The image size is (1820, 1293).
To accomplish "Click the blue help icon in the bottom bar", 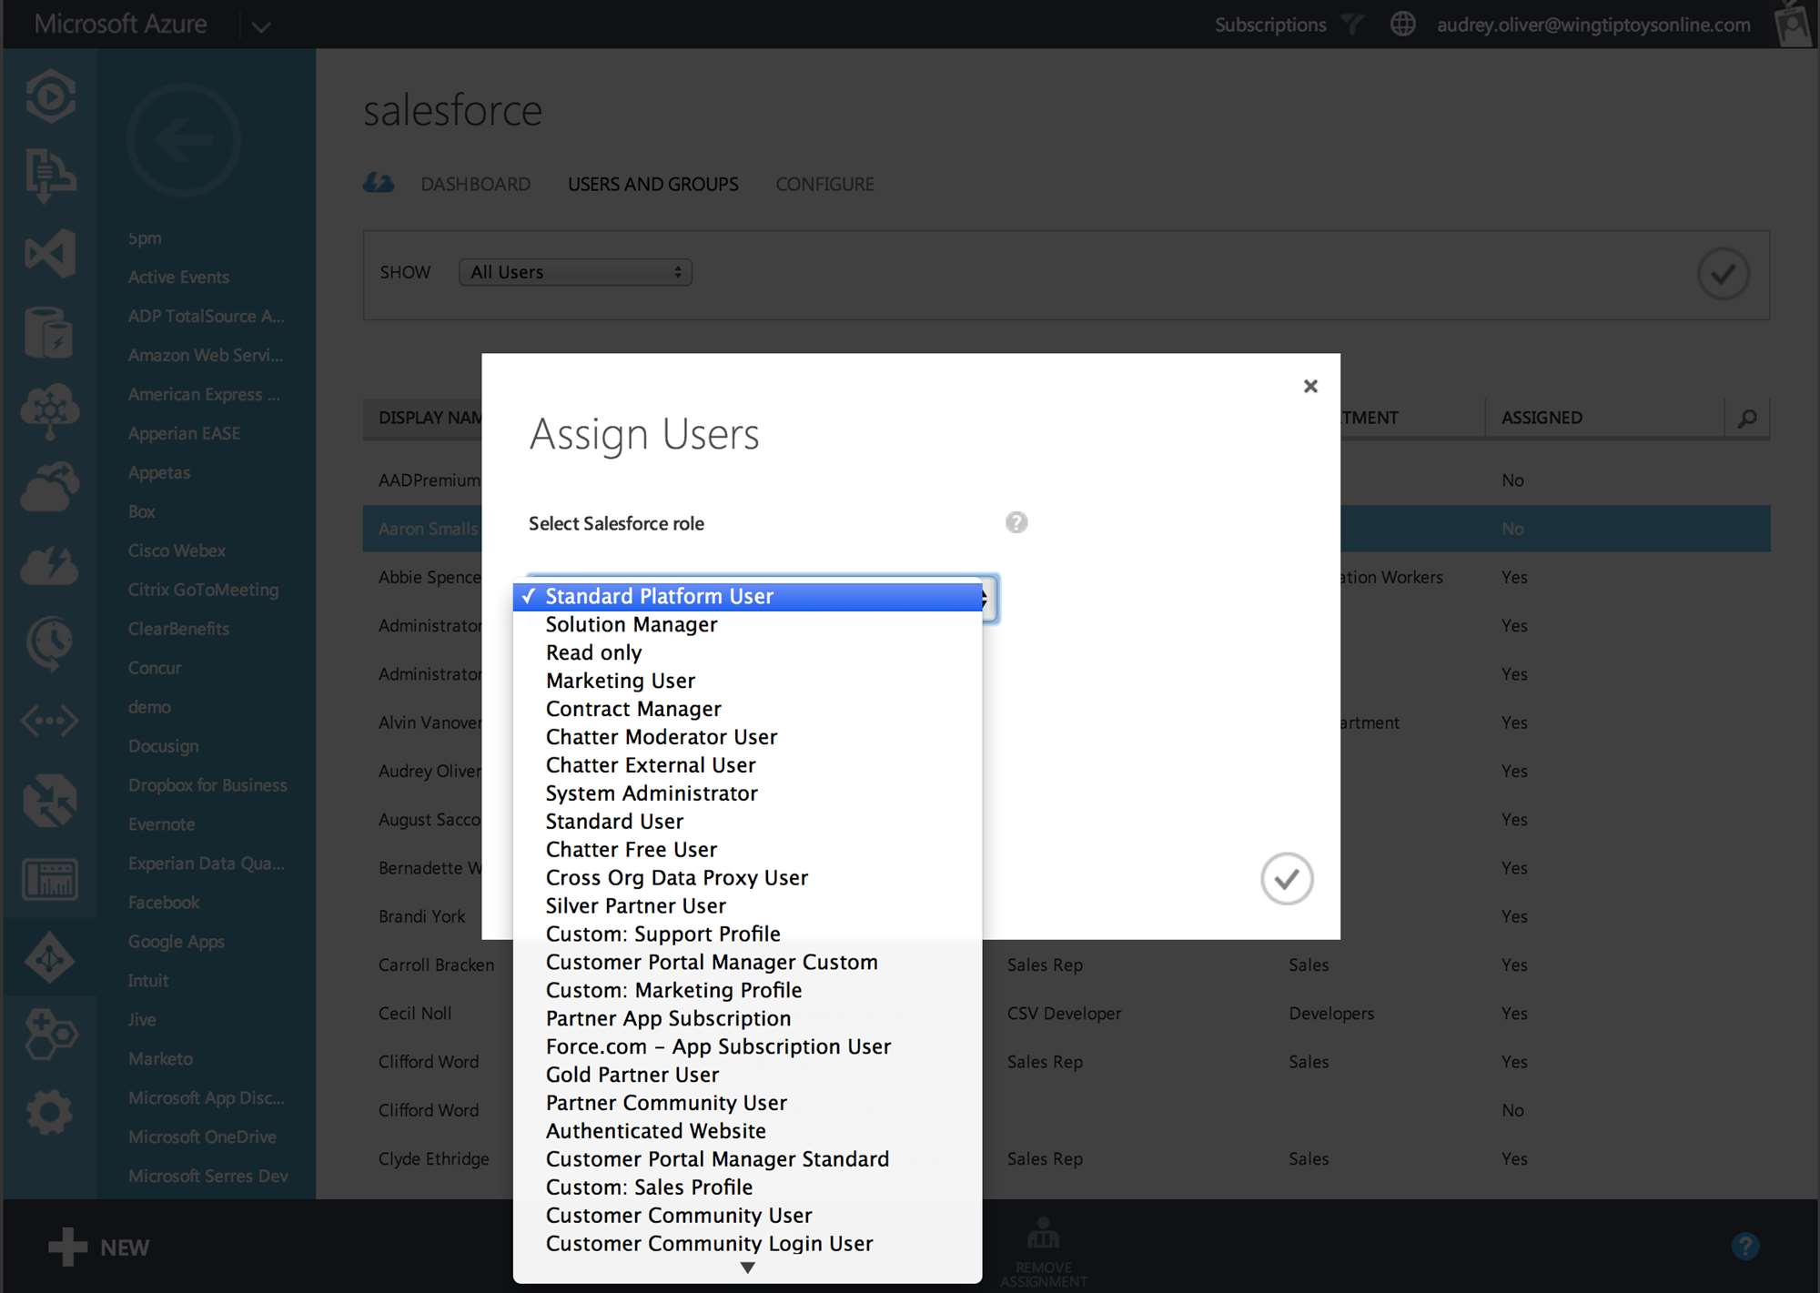I will click(x=1745, y=1246).
